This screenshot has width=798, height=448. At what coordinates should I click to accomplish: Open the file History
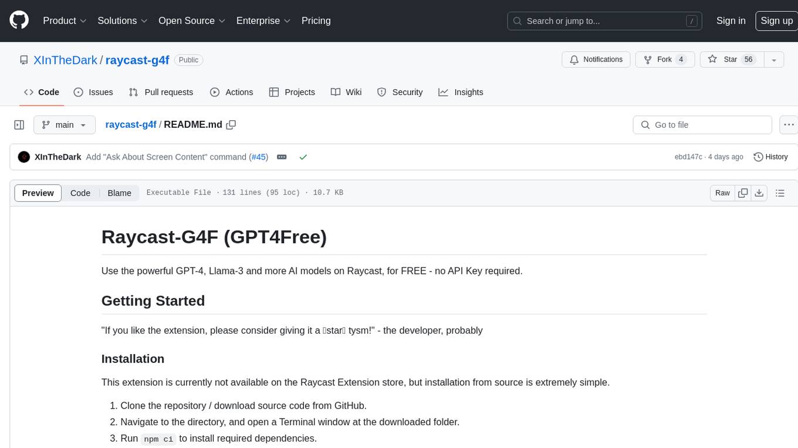tap(770, 157)
